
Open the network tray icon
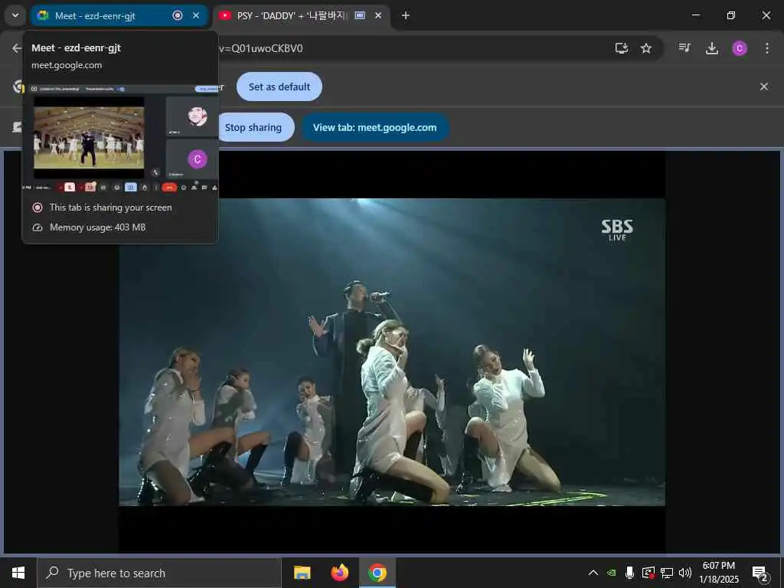pos(667,573)
